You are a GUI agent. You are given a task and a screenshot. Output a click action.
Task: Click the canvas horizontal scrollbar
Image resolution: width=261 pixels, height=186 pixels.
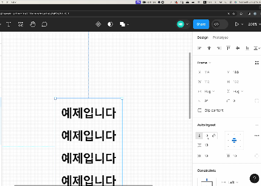click(83, 185)
